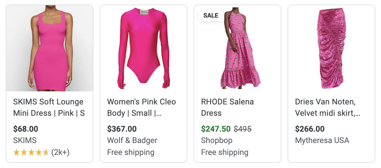
Task: Click the $266.00 price
Action: point(310,129)
